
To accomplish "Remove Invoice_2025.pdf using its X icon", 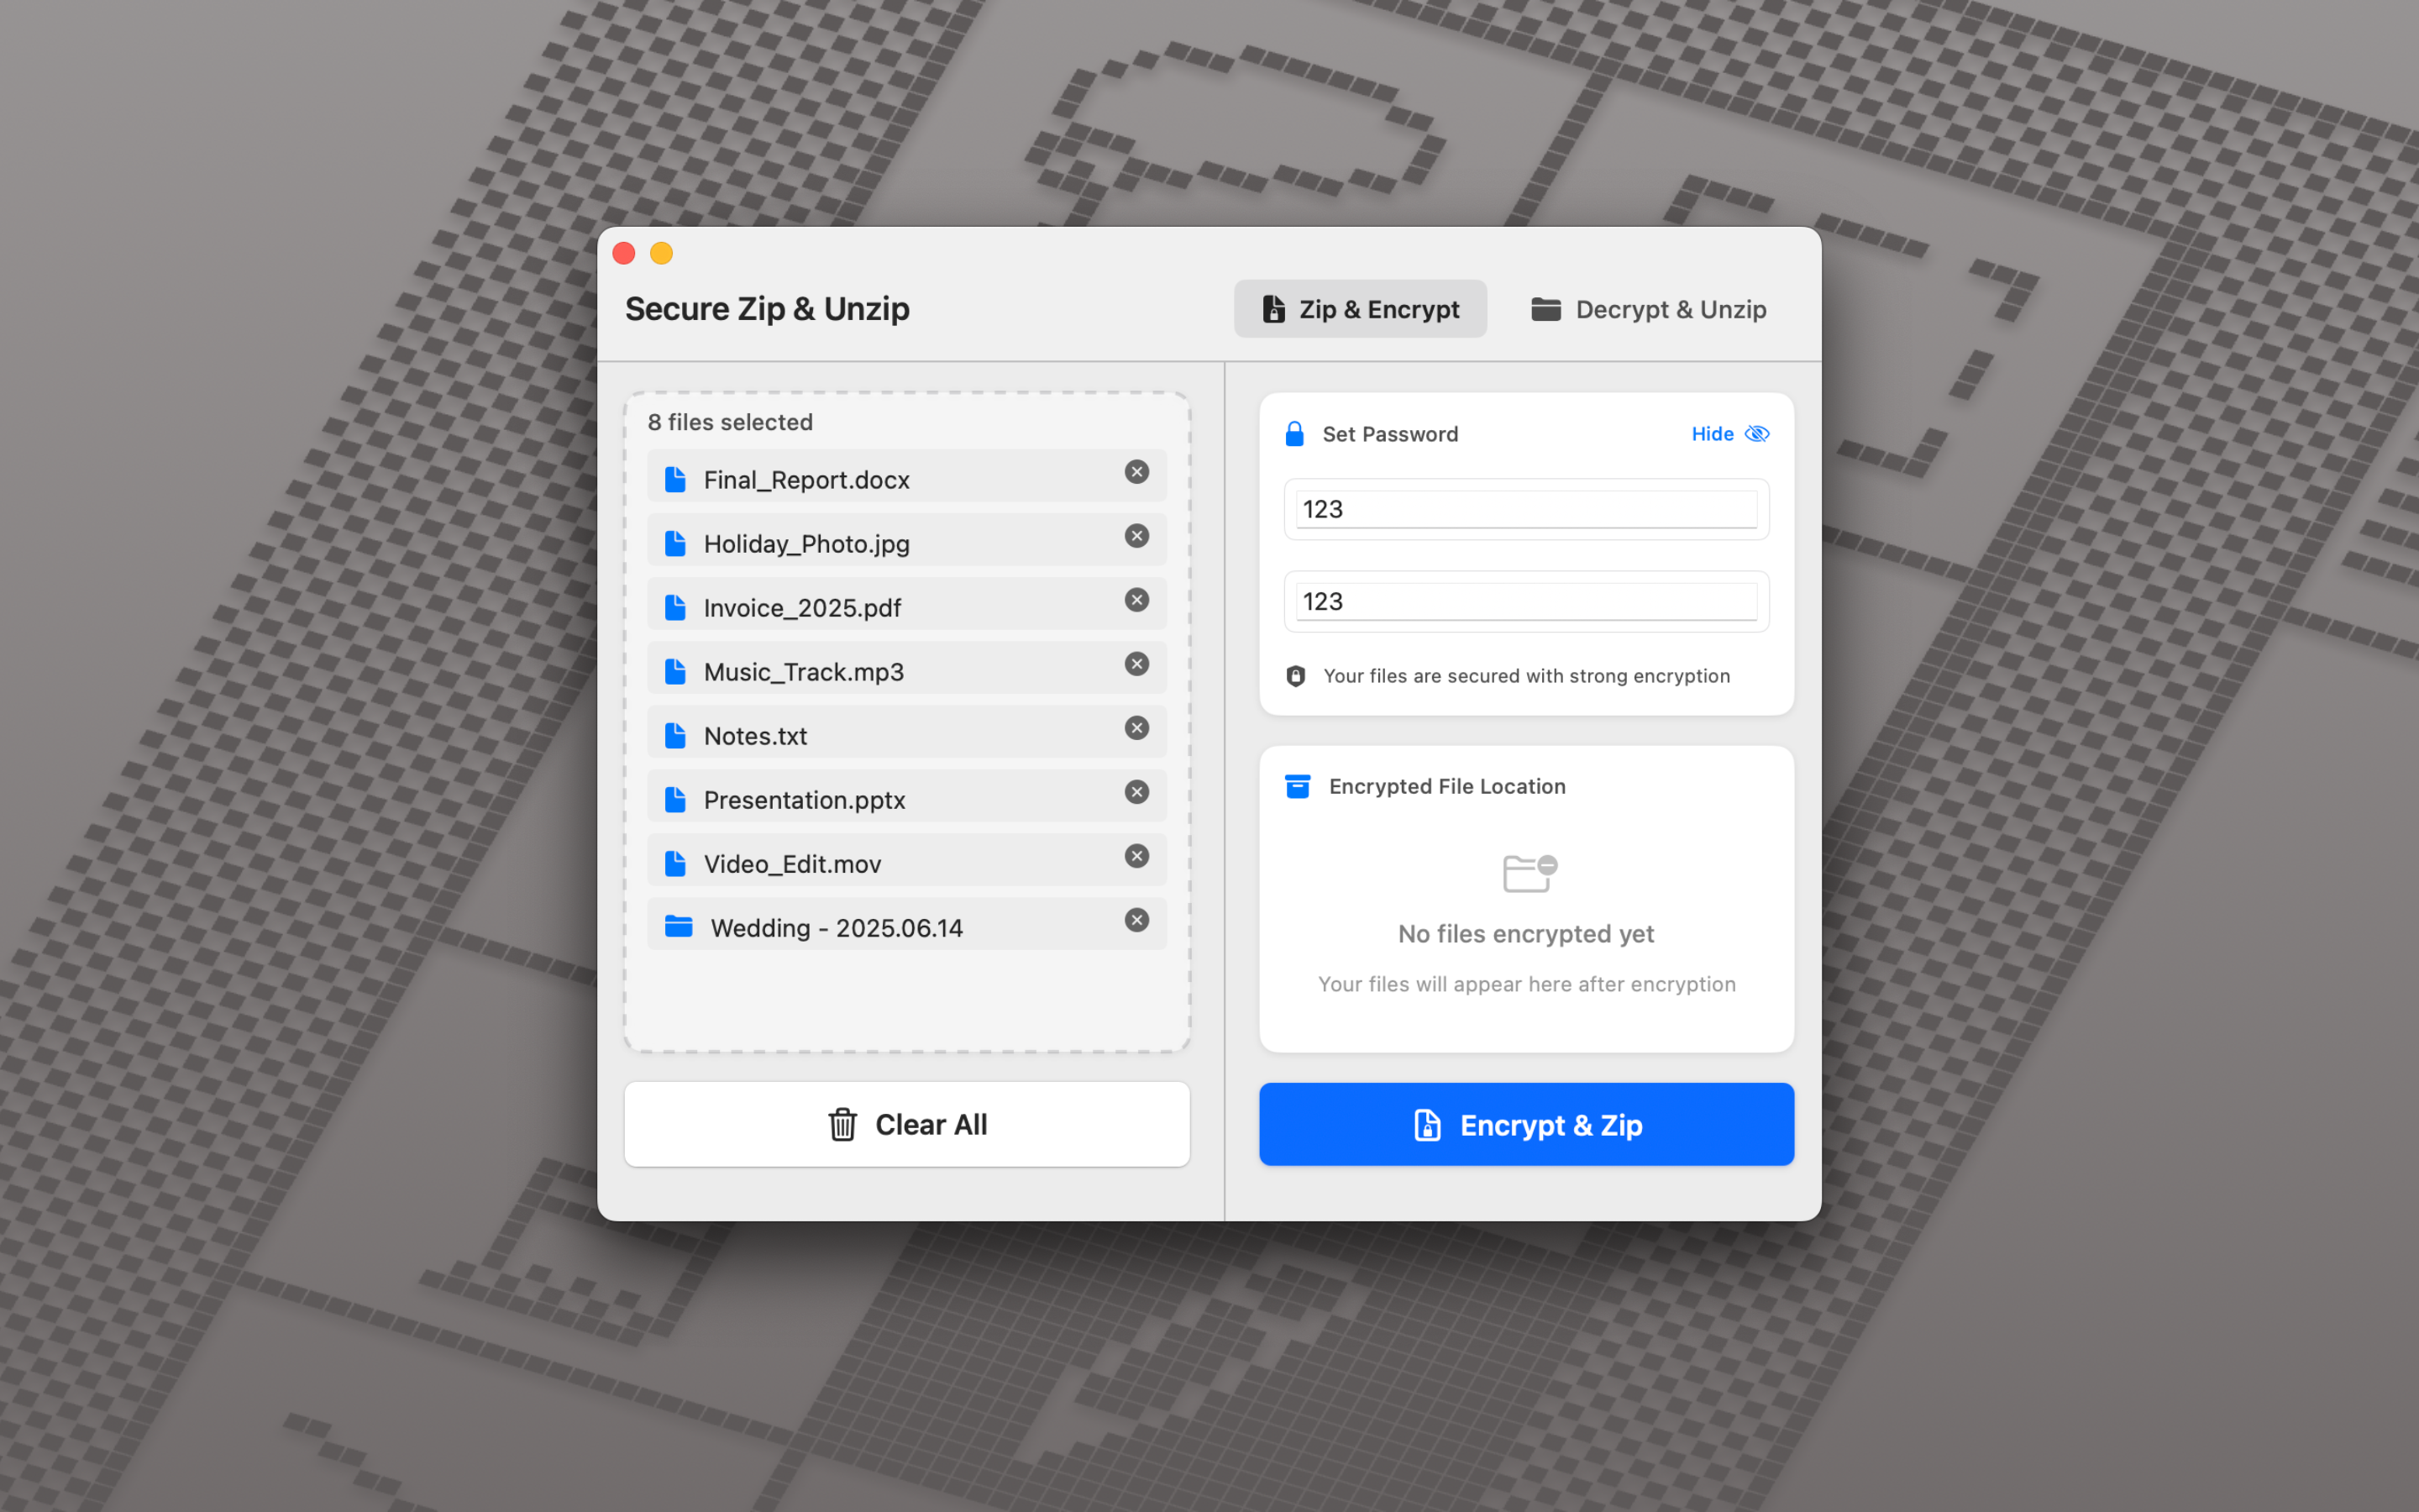I will pos(1136,600).
